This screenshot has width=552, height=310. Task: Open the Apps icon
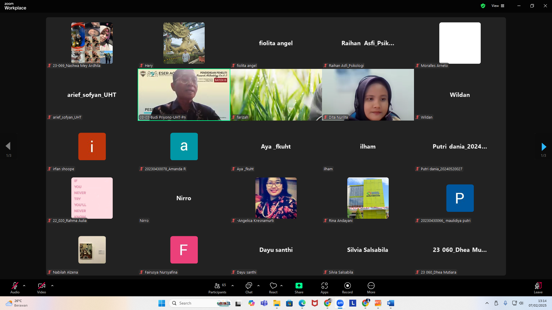324,286
